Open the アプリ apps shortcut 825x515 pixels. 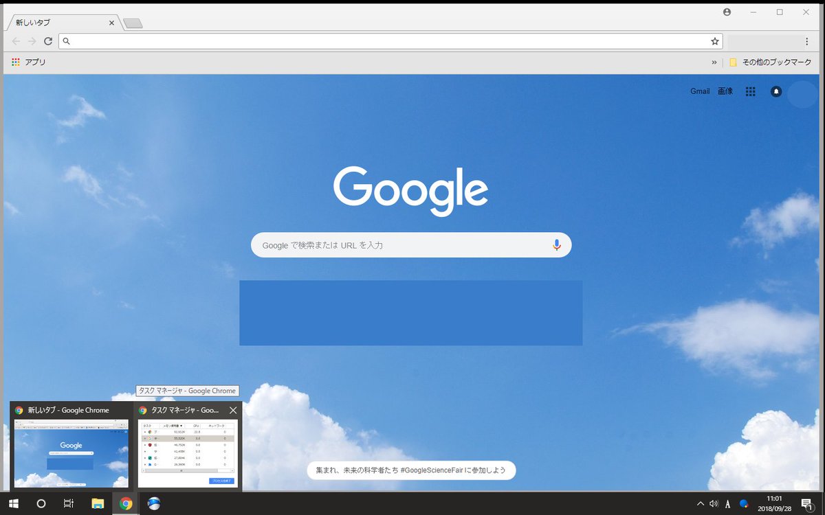pos(29,62)
